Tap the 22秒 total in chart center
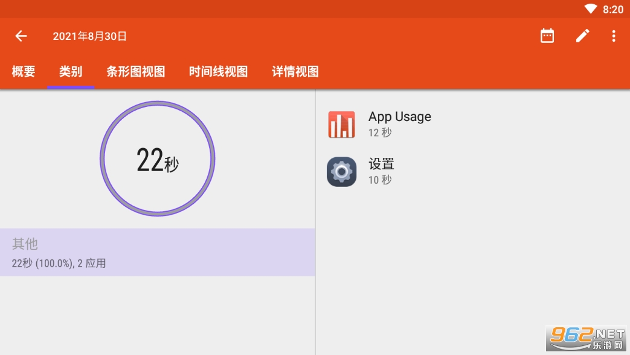This screenshot has height=355, width=630. click(x=157, y=160)
